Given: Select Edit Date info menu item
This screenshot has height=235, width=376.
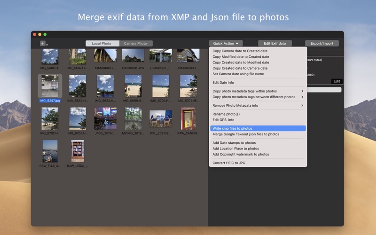Looking at the screenshot, I should tap(258, 83).
